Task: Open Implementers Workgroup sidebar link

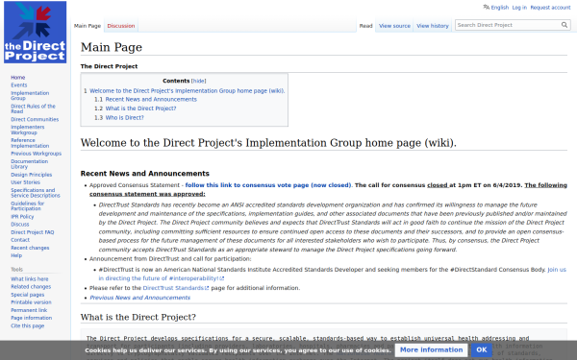Action: pyautogui.click(x=27, y=130)
